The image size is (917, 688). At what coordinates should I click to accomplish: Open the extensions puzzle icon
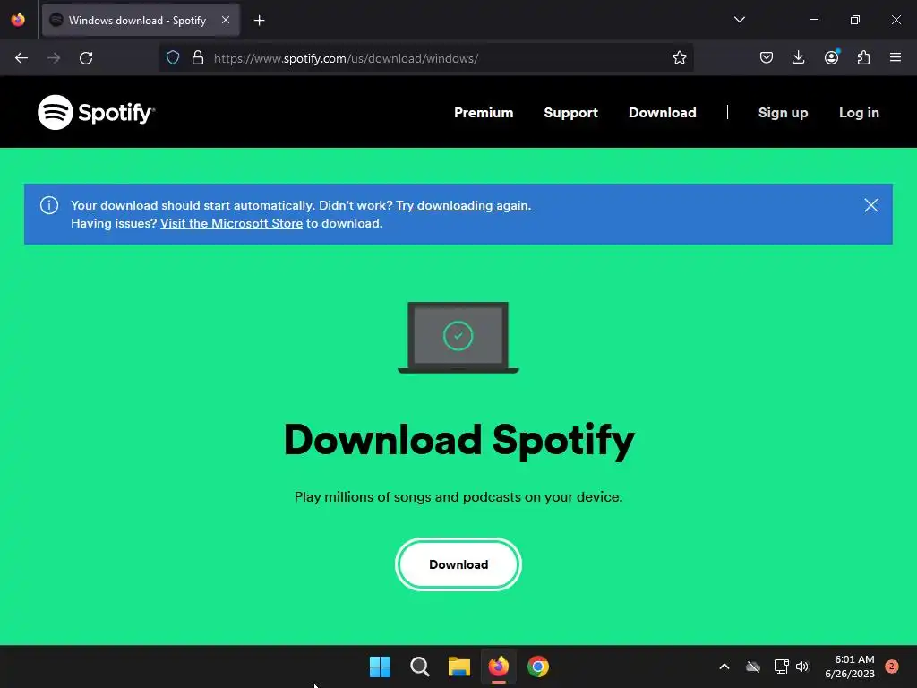coord(863,58)
